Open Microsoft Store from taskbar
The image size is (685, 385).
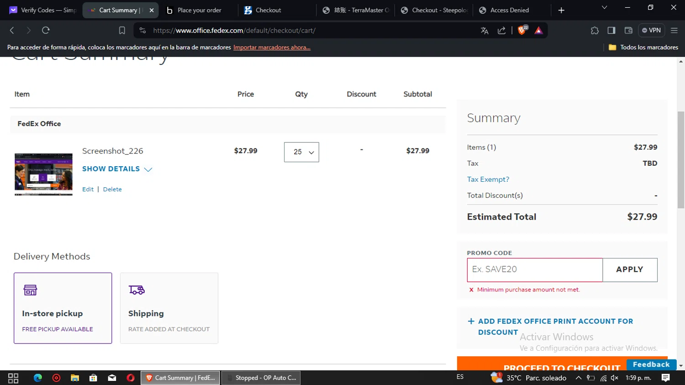pos(93,378)
